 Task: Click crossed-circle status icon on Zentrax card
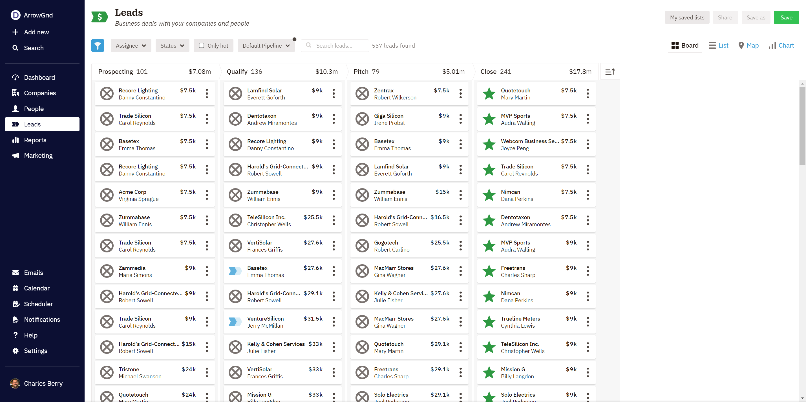362,94
